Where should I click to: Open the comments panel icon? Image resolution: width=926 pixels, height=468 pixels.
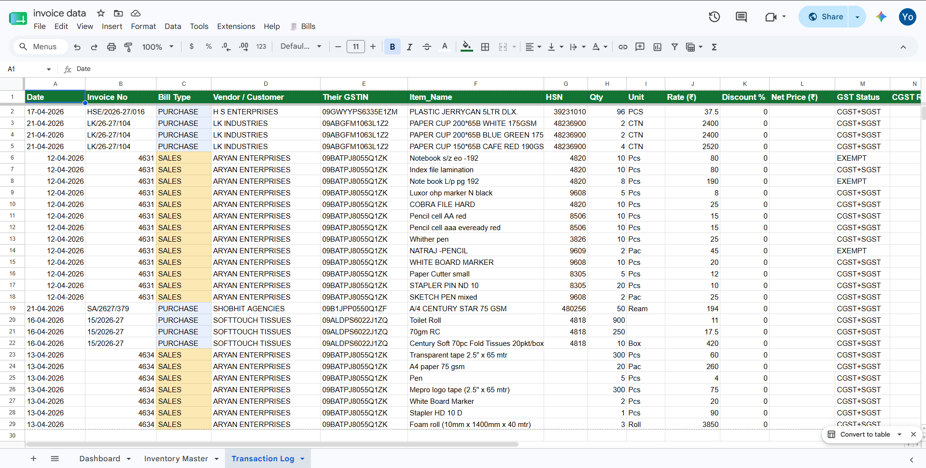(x=741, y=17)
